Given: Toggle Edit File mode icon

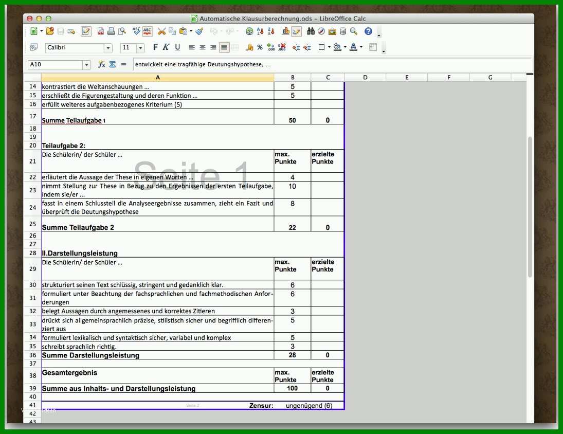Looking at the screenshot, I should (x=86, y=31).
